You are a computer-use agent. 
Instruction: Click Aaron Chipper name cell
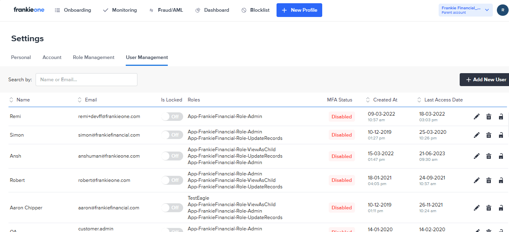tap(26, 208)
